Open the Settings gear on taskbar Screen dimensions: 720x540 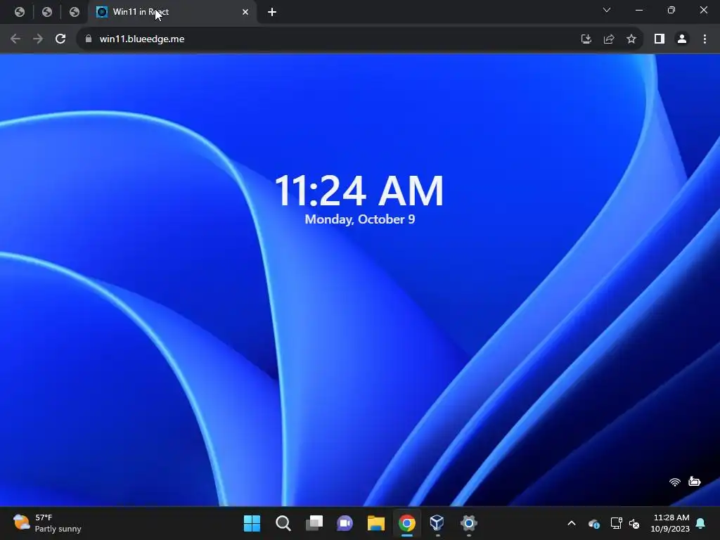tap(468, 523)
